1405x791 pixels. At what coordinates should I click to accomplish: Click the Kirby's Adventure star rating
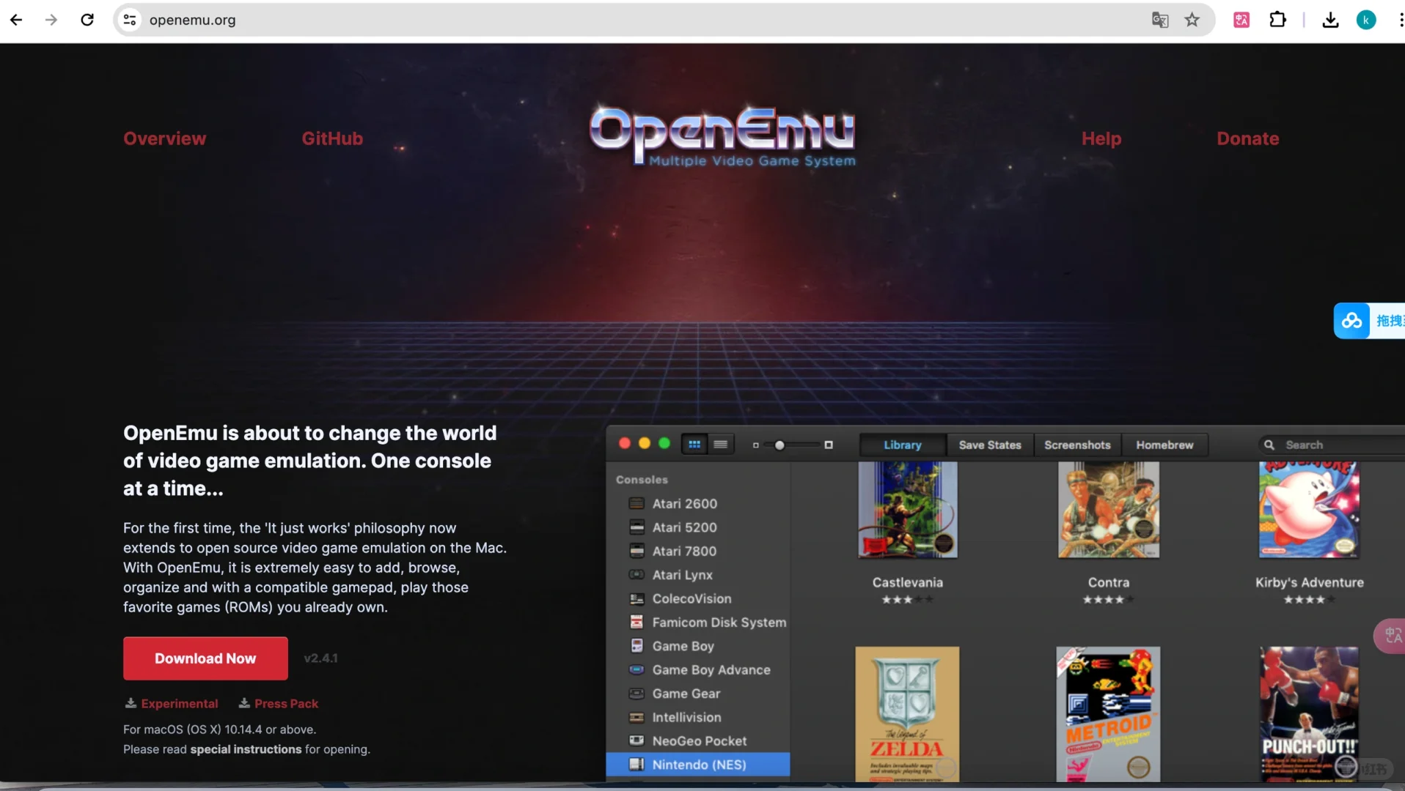[x=1309, y=600]
